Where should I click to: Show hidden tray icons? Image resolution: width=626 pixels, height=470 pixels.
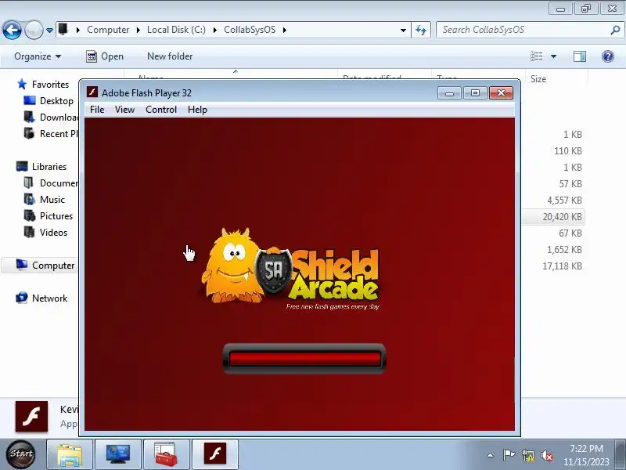(491, 455)
